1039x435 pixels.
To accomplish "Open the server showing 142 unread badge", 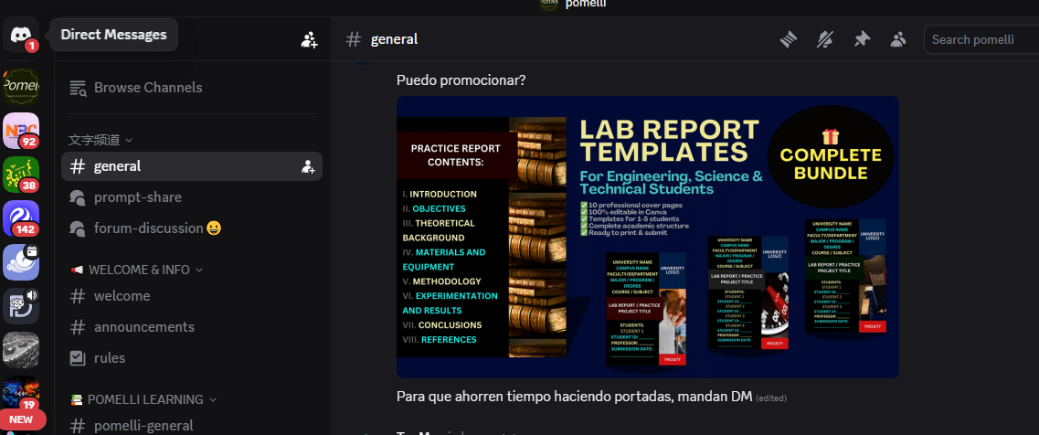I will 21,217.
